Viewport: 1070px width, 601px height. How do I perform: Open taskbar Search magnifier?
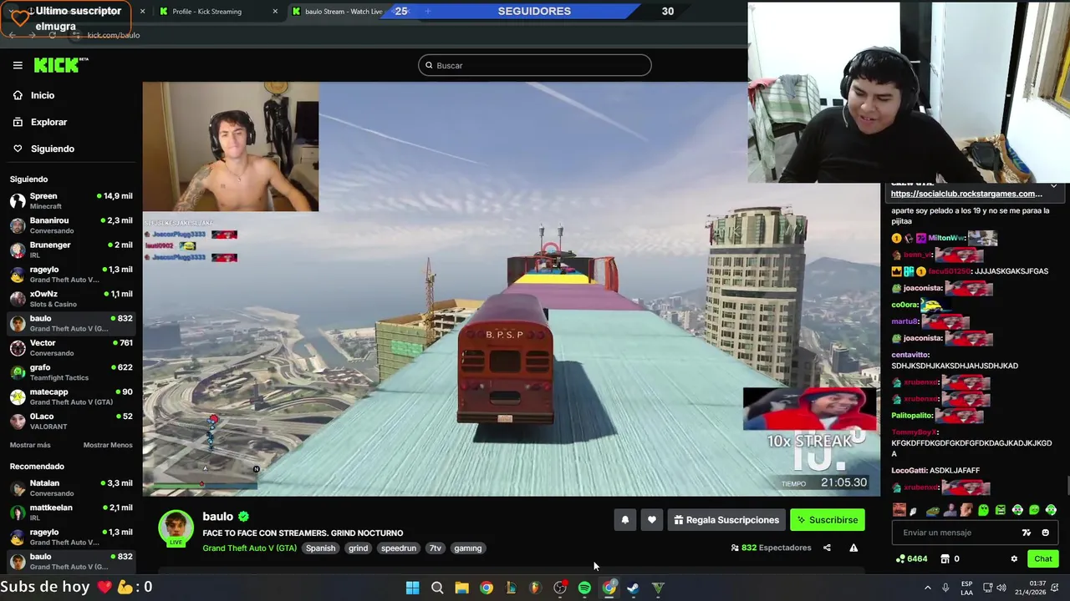click(x=437, y=588)
